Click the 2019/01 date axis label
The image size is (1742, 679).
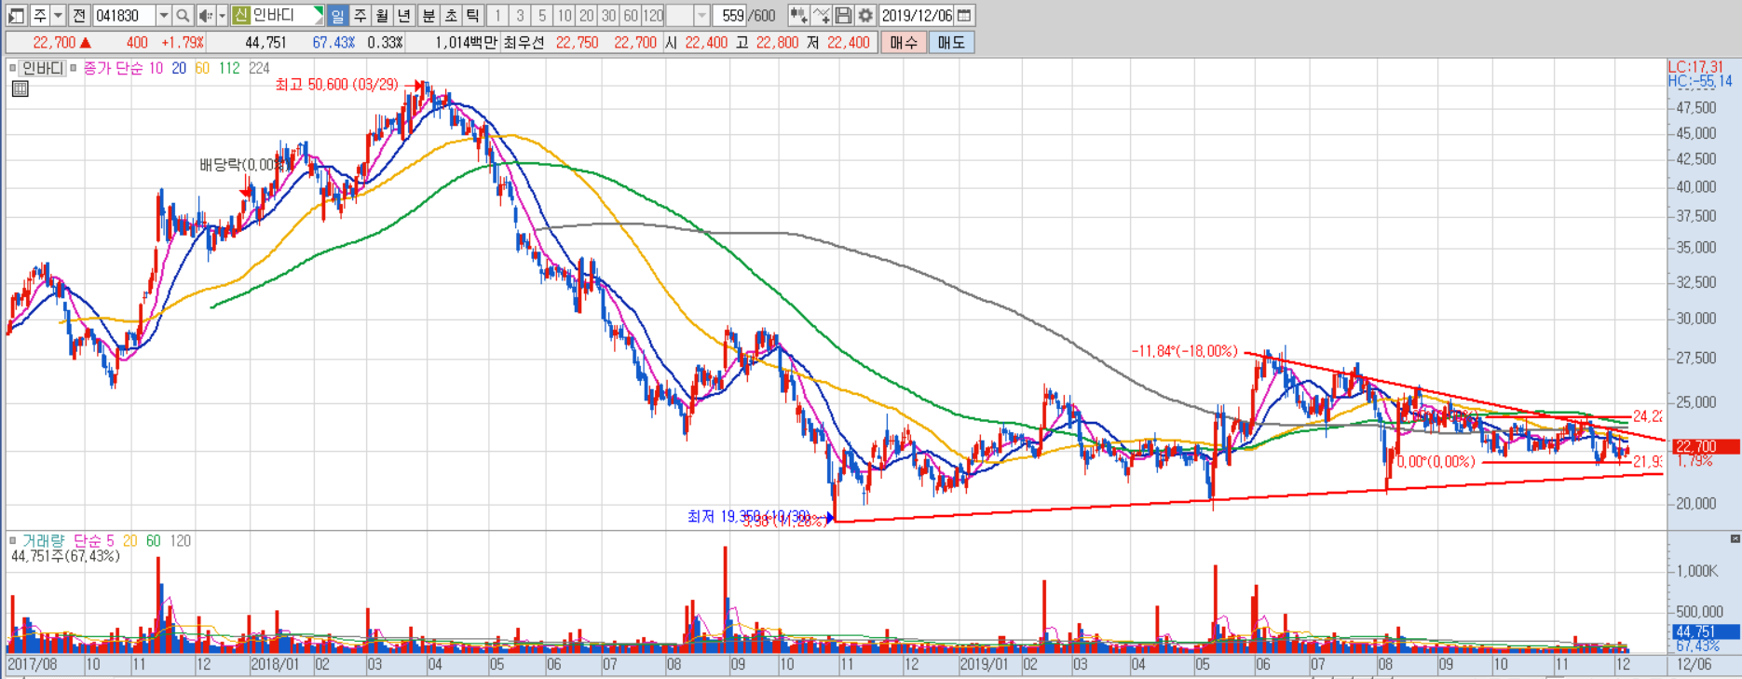(x=984, y=664)
